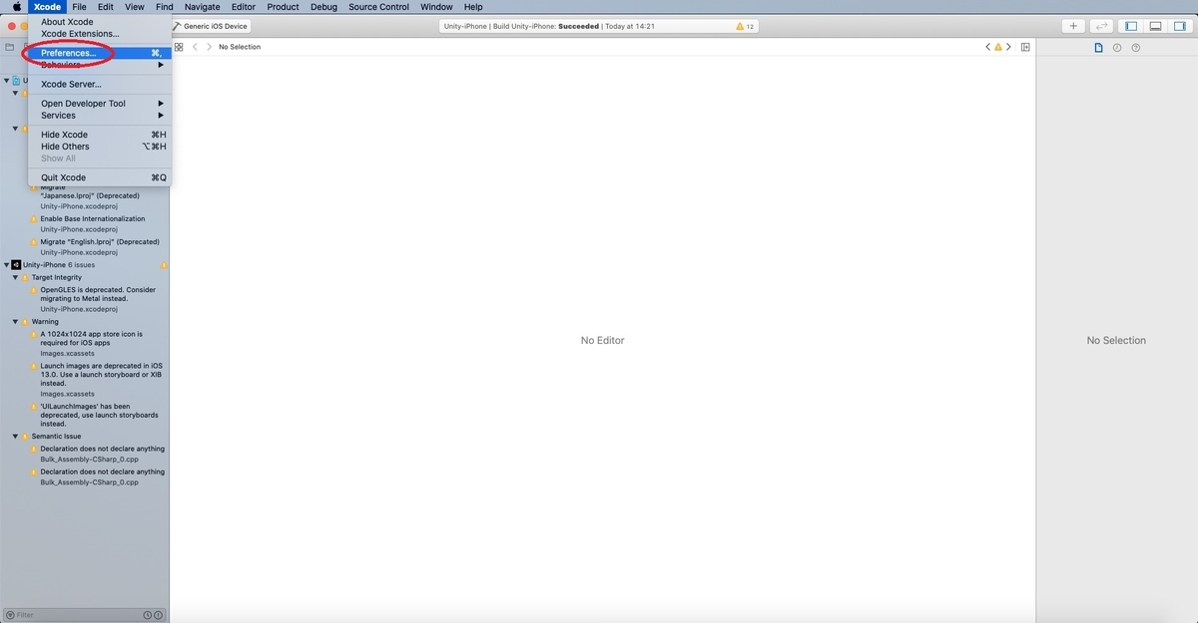Open the Edit menu
1198x623 pixels.
coord(105,7)
